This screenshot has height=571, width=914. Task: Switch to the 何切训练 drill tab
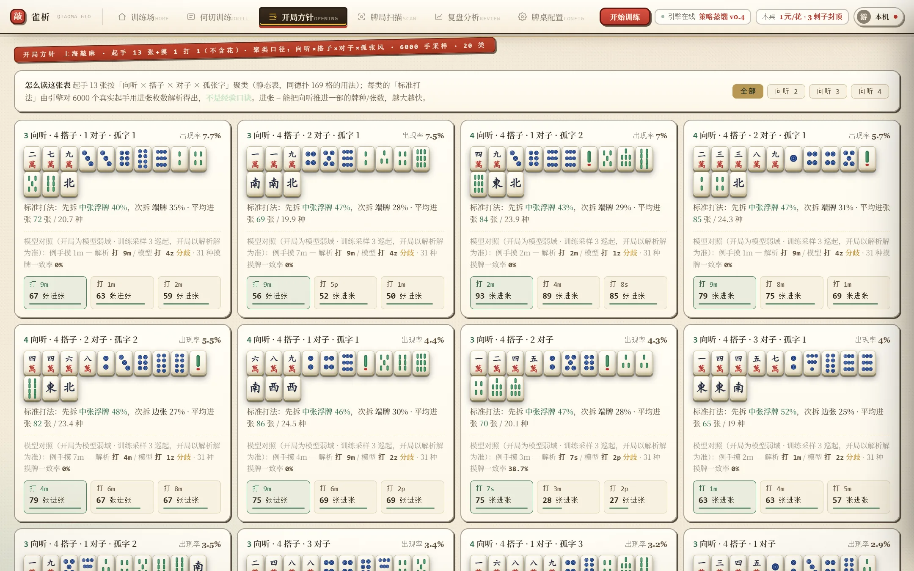coord(218,17)
